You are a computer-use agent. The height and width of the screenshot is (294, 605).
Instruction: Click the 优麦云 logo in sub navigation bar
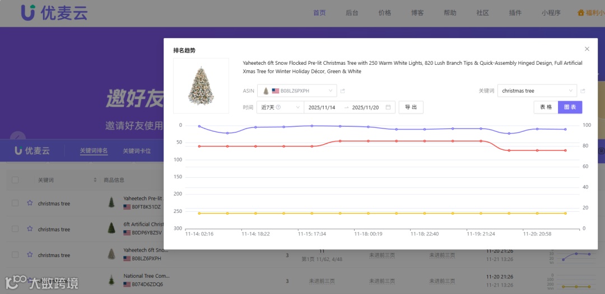click(32, 150)
